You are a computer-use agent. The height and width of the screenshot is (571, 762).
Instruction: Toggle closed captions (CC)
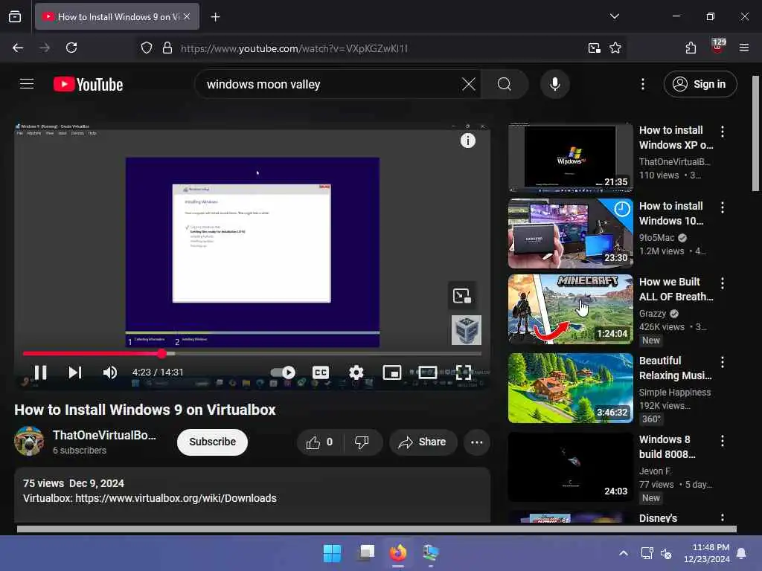(320, 372)
